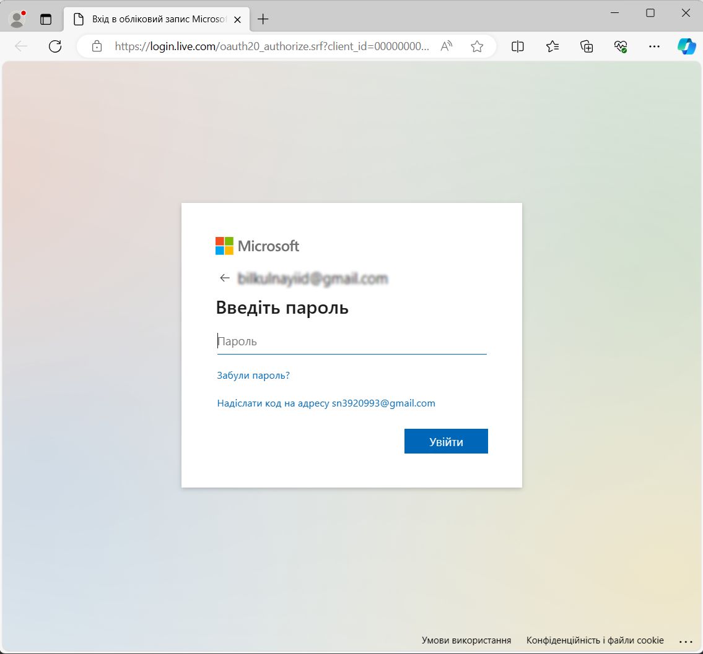Click the Увійти sign-in button
The image size is (703, 654).
tap(445, 441)
